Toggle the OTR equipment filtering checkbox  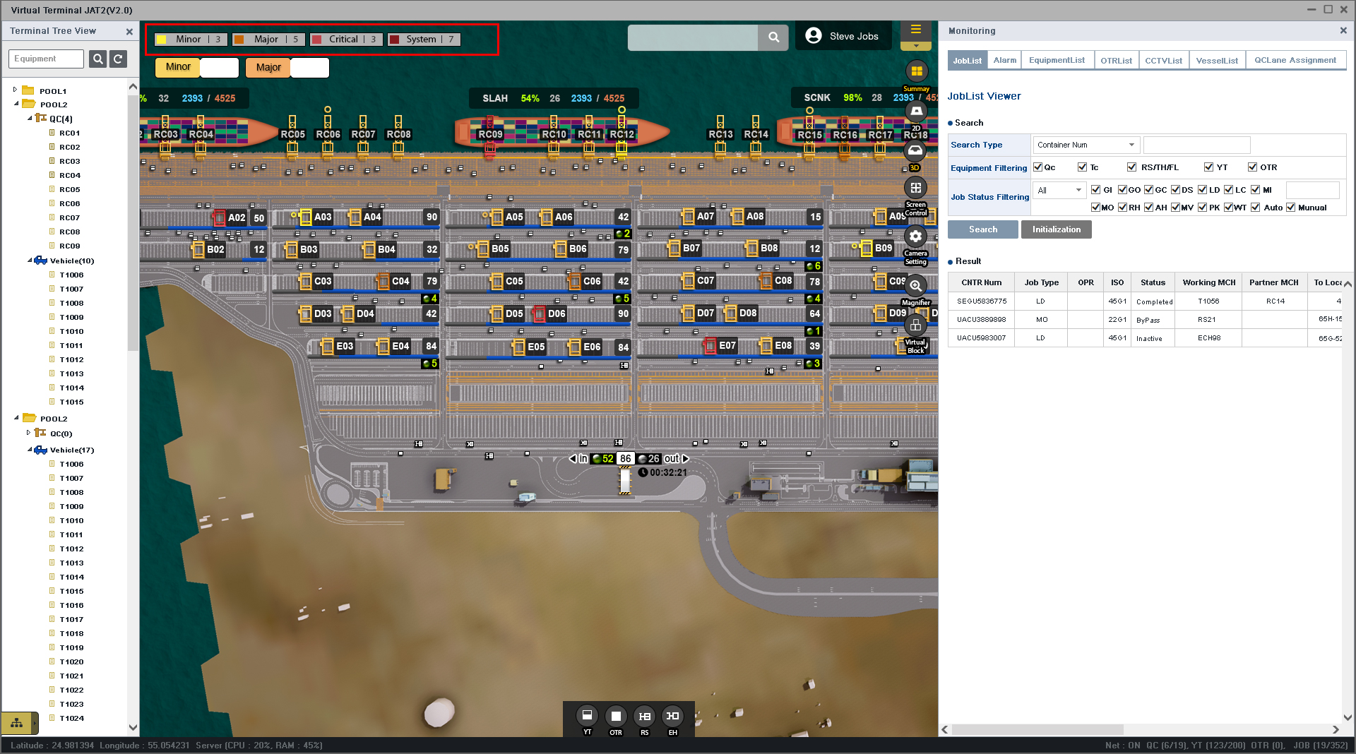(1252, 167)
